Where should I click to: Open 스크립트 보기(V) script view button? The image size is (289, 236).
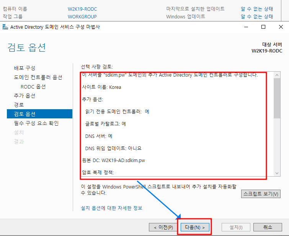pyautogui.click(x=261, y=194)
